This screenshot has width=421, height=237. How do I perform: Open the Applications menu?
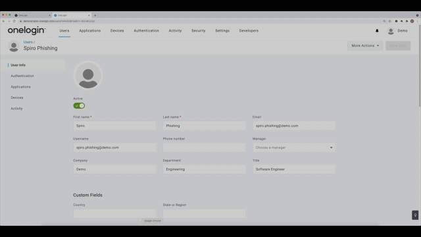tap(90, 31)
